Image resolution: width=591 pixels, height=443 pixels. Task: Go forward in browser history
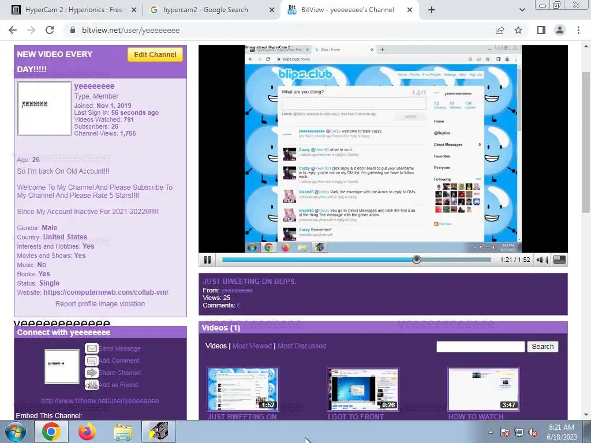31,30
